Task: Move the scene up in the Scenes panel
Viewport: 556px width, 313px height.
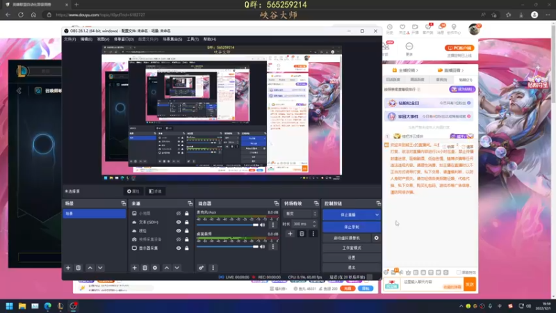Action: coord(90,268)
